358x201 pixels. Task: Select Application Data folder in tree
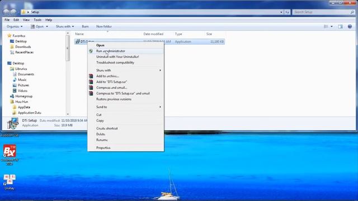tap(29, 113)
